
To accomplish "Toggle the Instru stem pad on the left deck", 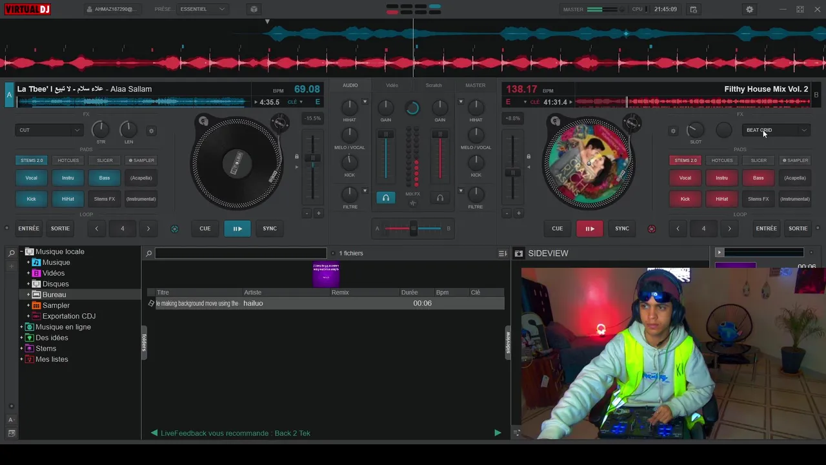I will coord(68,178).
